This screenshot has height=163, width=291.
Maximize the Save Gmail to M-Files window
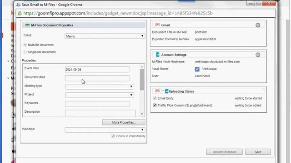click(x=258, y=4)
